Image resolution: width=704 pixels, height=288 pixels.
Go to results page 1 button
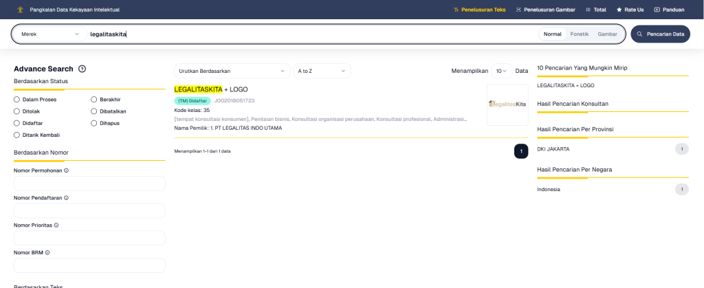[521, 152]
